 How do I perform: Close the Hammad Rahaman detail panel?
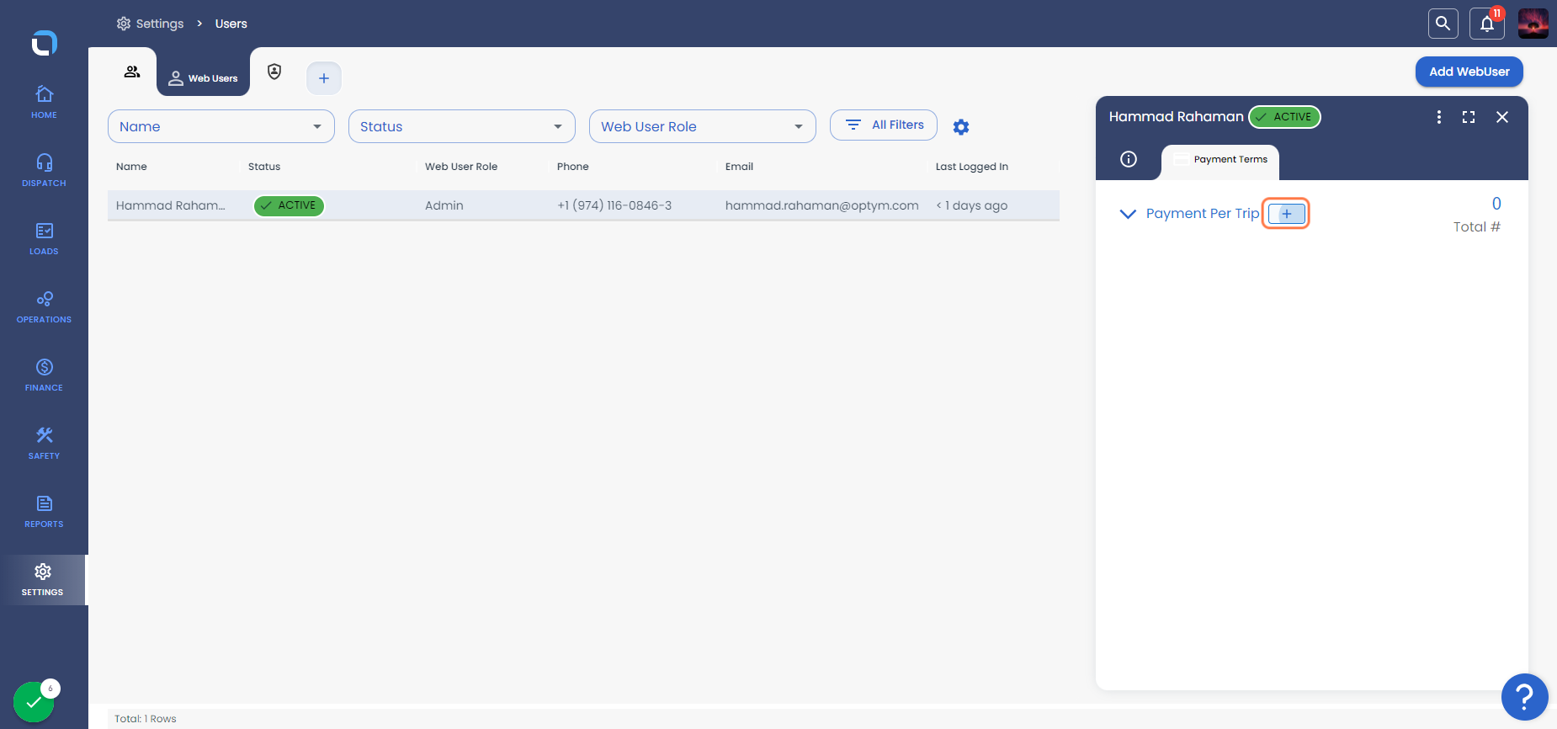coord(1502,117)
